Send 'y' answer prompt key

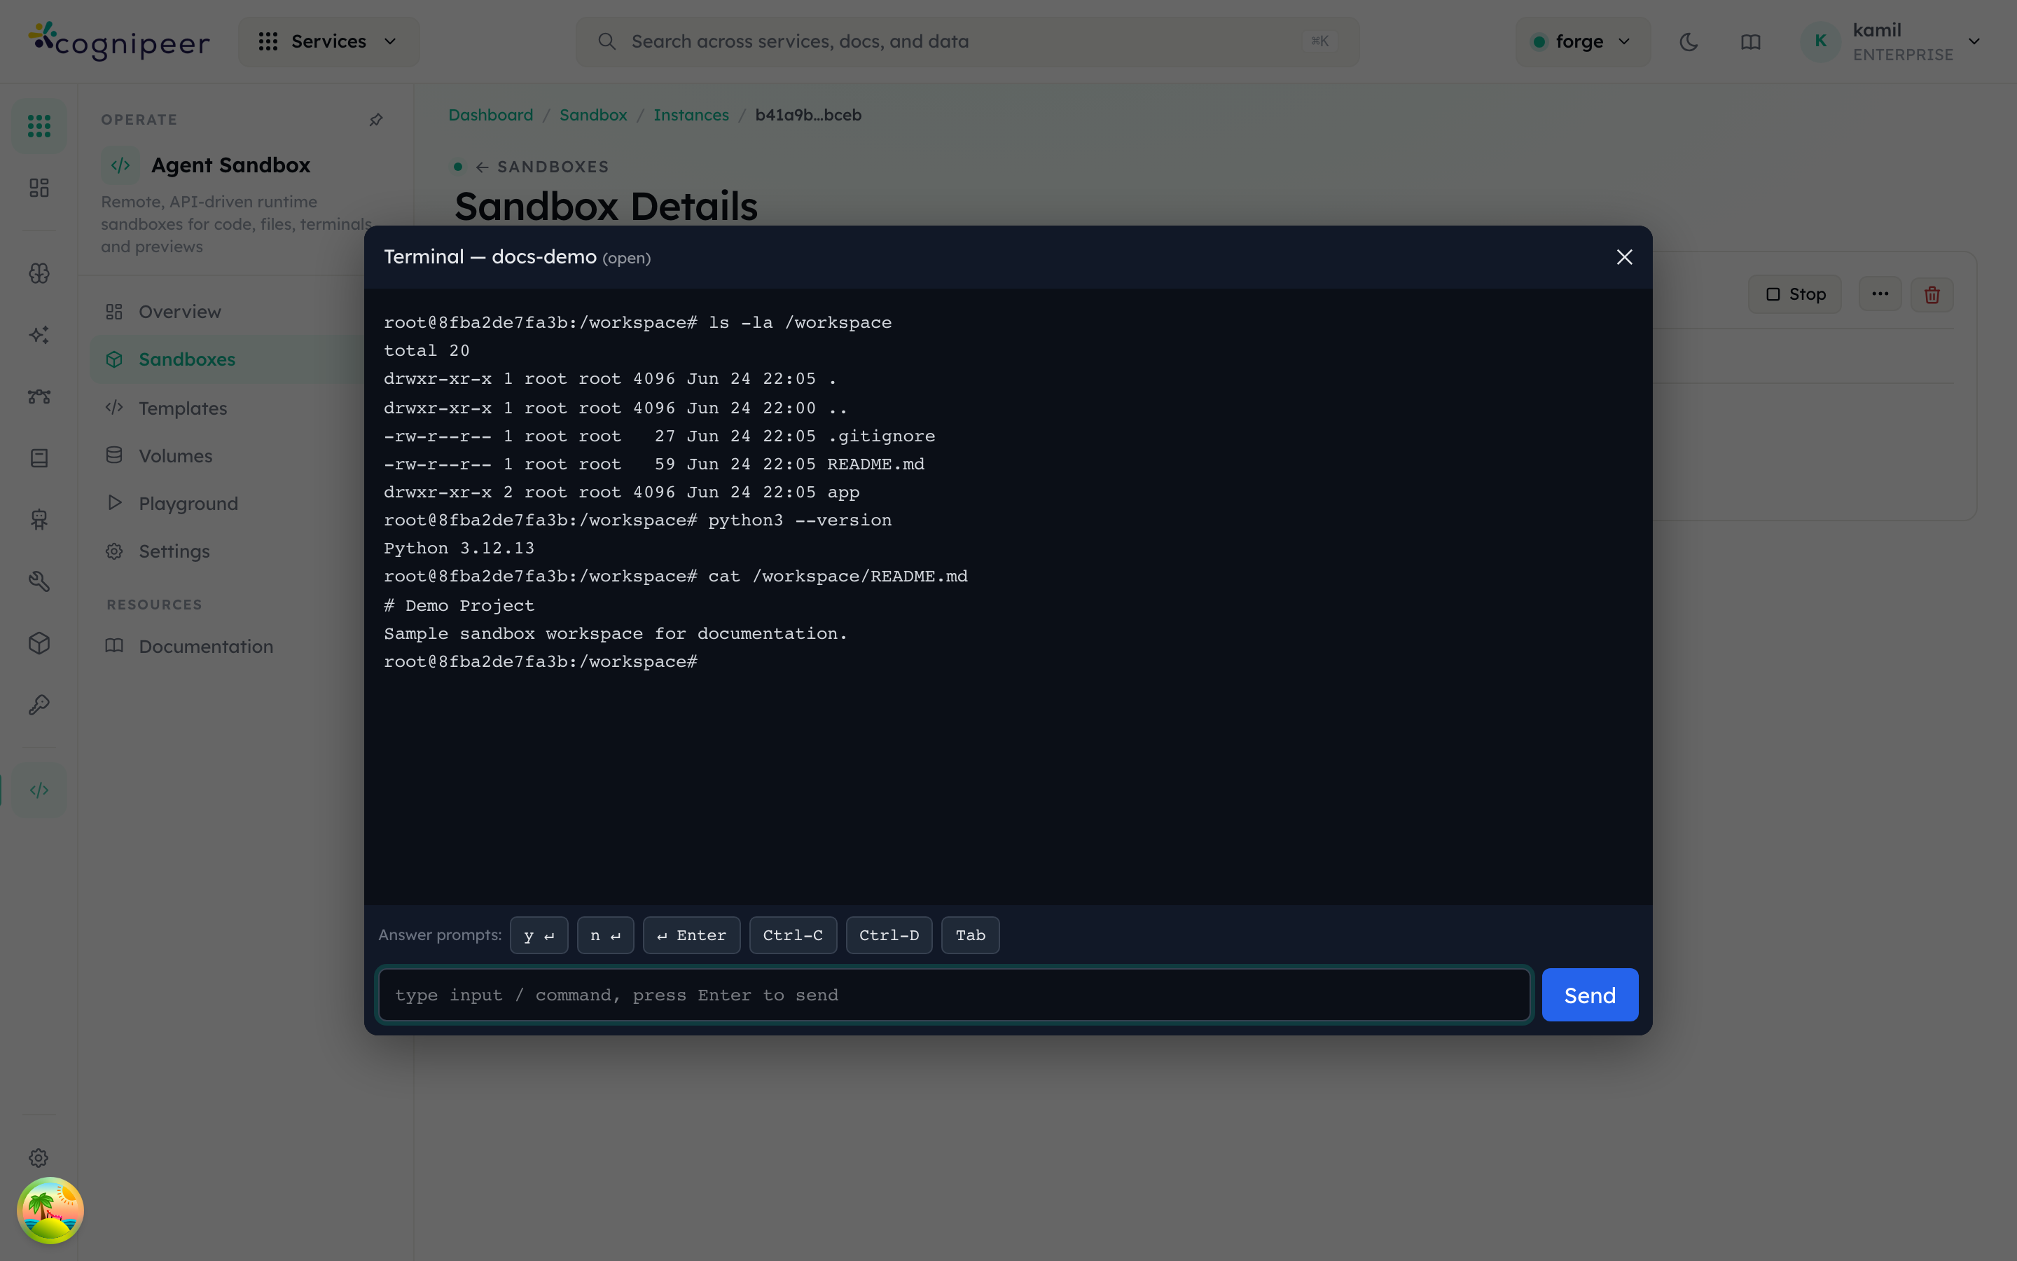click(x=539, y=935)
